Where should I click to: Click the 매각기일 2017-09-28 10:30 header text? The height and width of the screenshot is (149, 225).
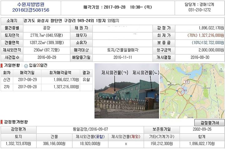pyautogui.click(x=118, y=7)
